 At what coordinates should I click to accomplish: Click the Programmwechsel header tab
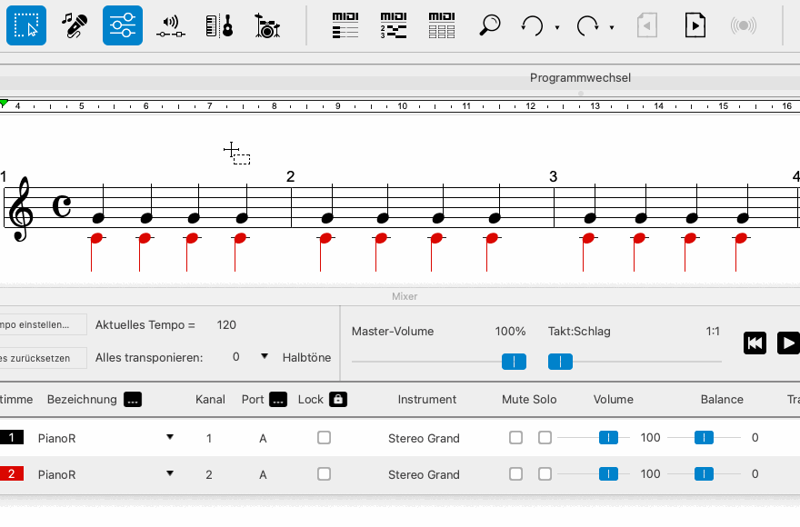click(x=580, y=78)
